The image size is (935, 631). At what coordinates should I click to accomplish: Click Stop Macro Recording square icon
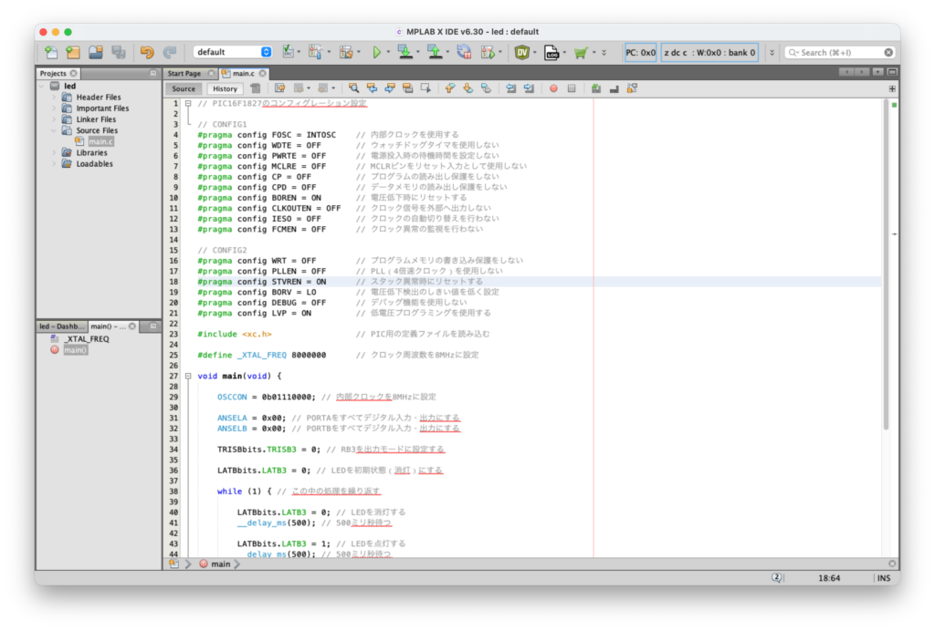click(x=572, y=88)
